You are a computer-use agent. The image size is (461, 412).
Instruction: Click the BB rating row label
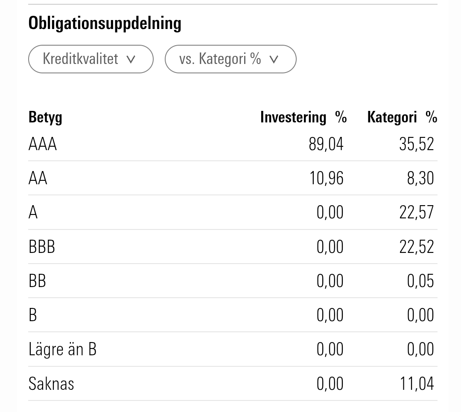[x=37, y=281]
